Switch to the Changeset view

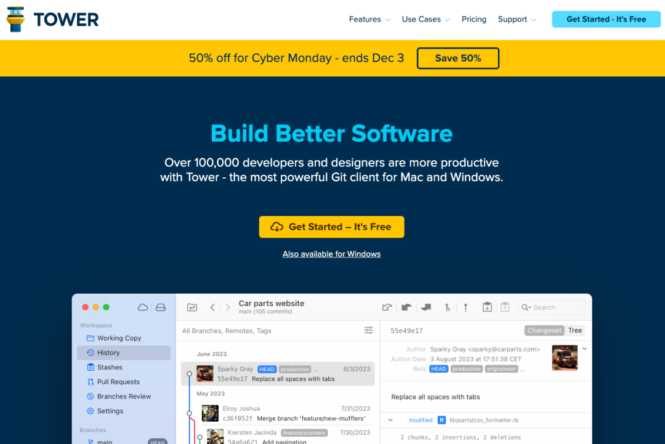click(x=544, y=330)
